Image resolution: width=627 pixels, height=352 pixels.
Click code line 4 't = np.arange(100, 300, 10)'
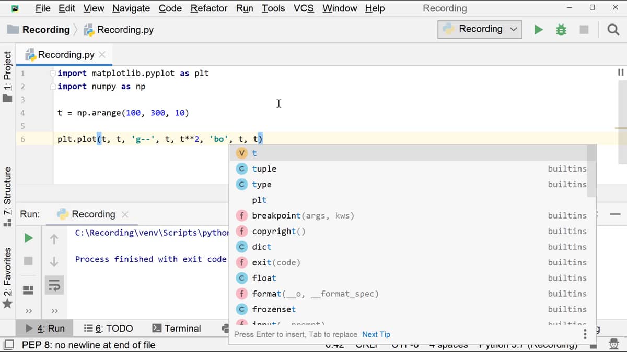tap(123, 113)
